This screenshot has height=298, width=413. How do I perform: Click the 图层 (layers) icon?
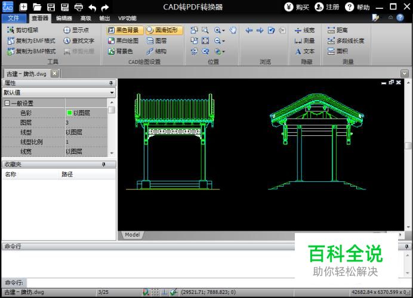[156, 41]
